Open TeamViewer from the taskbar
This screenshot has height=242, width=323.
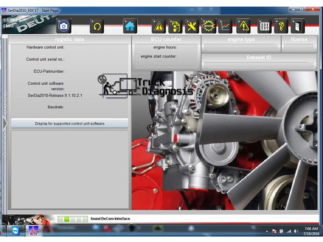click(15, 231)
